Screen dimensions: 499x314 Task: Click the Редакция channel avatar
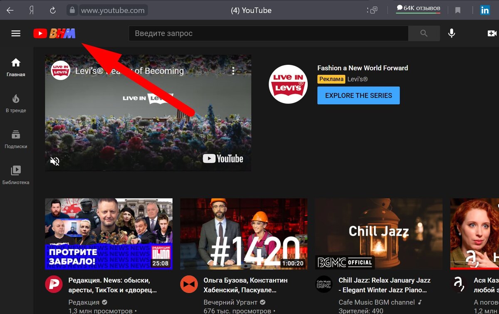point(54,285)
